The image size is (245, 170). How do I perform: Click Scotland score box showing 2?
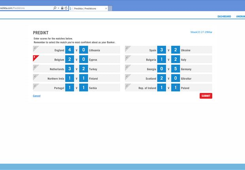coord(162,78)
